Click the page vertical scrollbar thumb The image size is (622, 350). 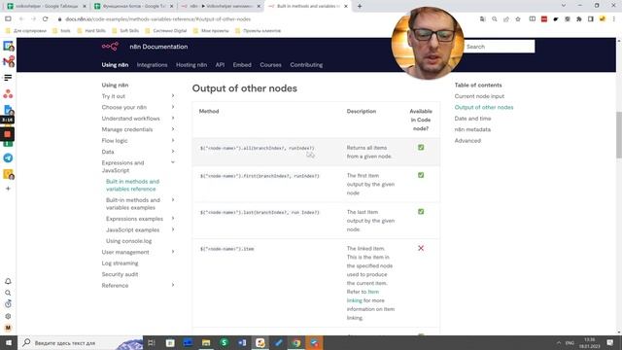618,135
